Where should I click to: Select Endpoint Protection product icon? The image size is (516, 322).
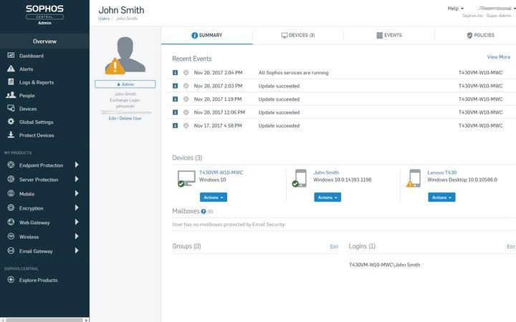[x=11, y=165]
